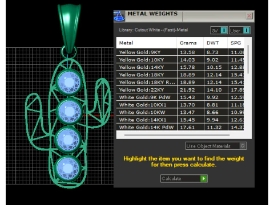Click the 13.58 grams value

(x=187, y=52)
